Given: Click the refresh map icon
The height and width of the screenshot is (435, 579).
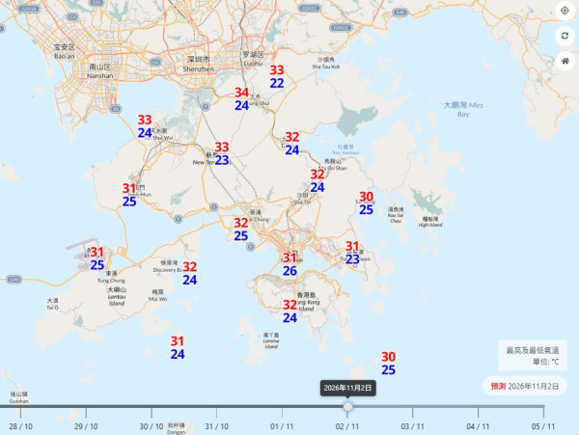Looking at the screenshot, I should pyautogui.click(x=565, y=36).
